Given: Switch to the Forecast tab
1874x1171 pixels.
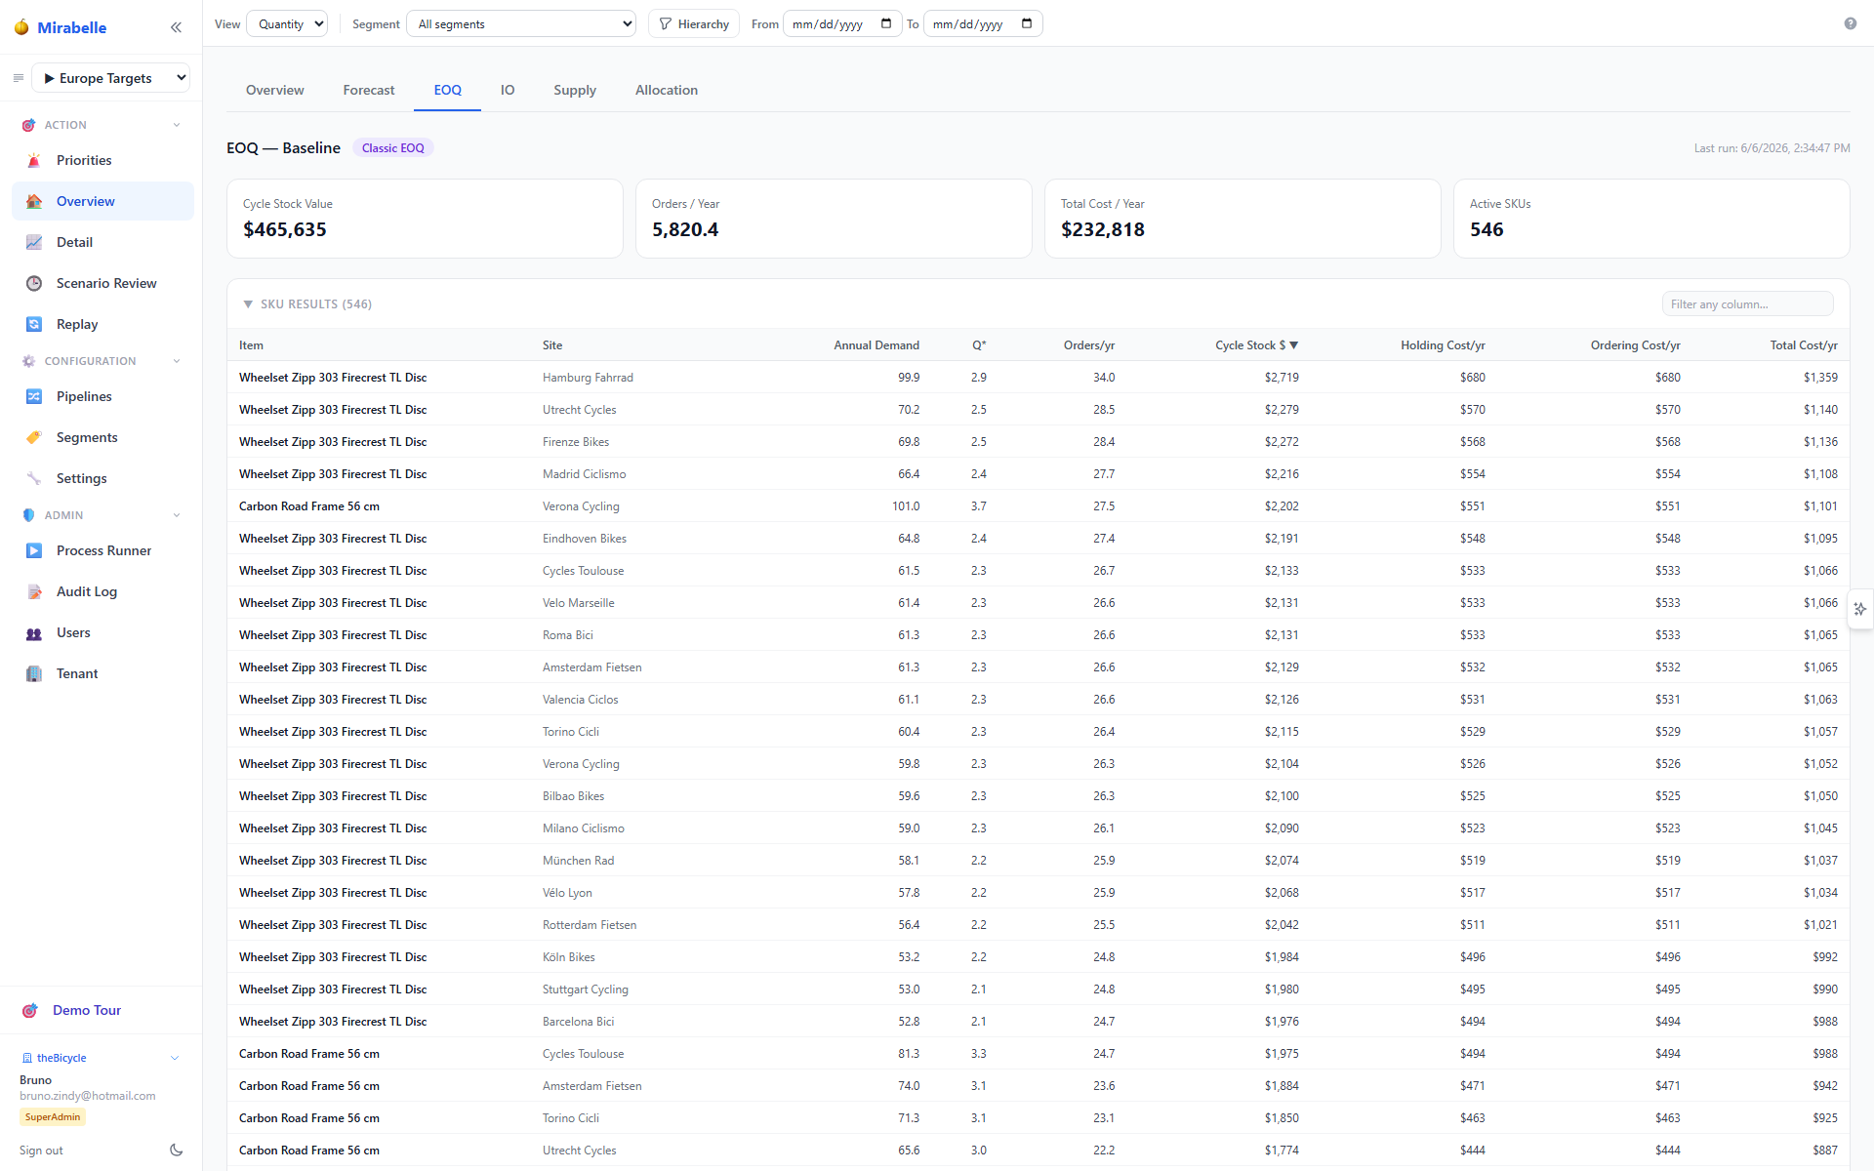Looking at the screenshot, I should click(x=369, y=90).
